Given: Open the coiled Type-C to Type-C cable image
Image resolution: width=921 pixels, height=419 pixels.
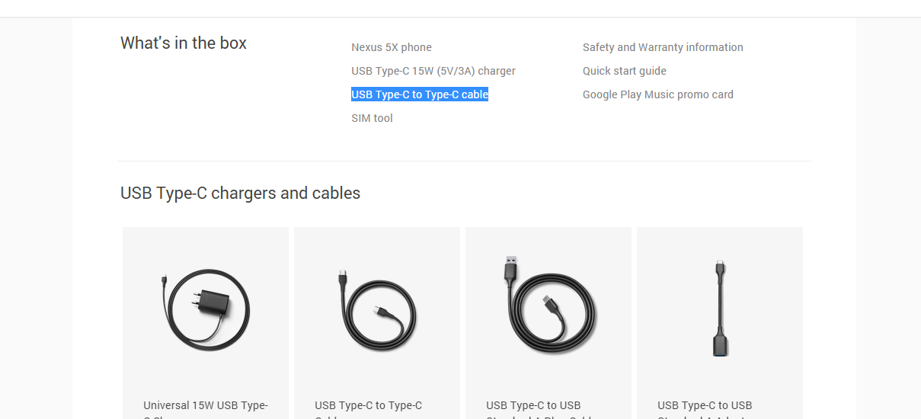Looking at the screenshot, I should 377,310.
